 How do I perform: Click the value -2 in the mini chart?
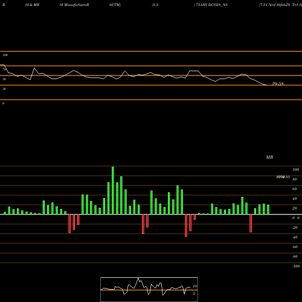(194, 294)
